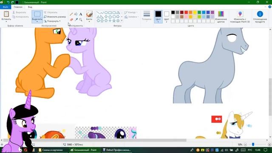Pick the orange color swatch
The height and width of the screenshot is (153, 272).
190,12
